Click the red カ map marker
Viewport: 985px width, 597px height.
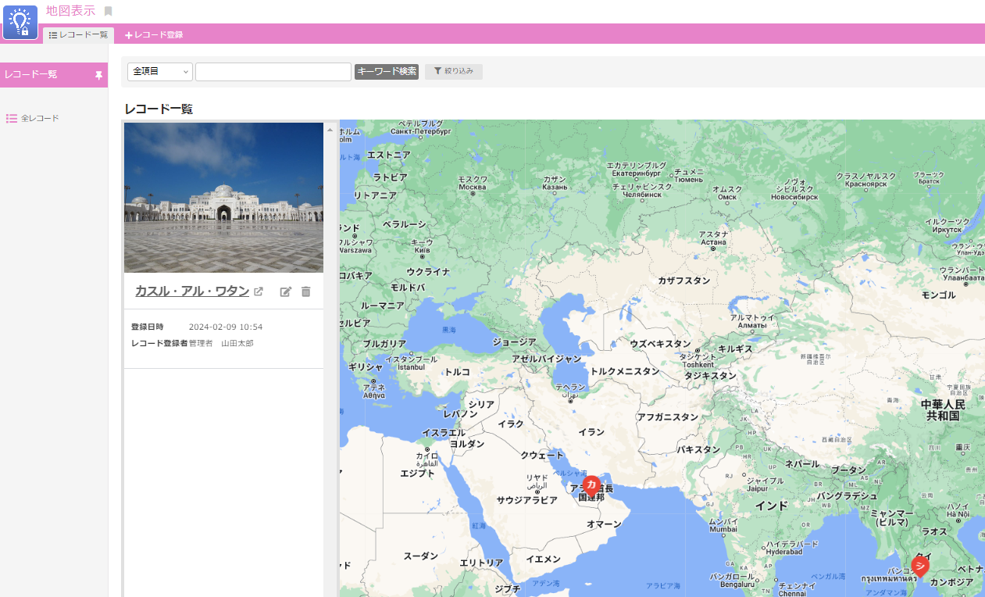pyautogui.click(x=591, y=485)
